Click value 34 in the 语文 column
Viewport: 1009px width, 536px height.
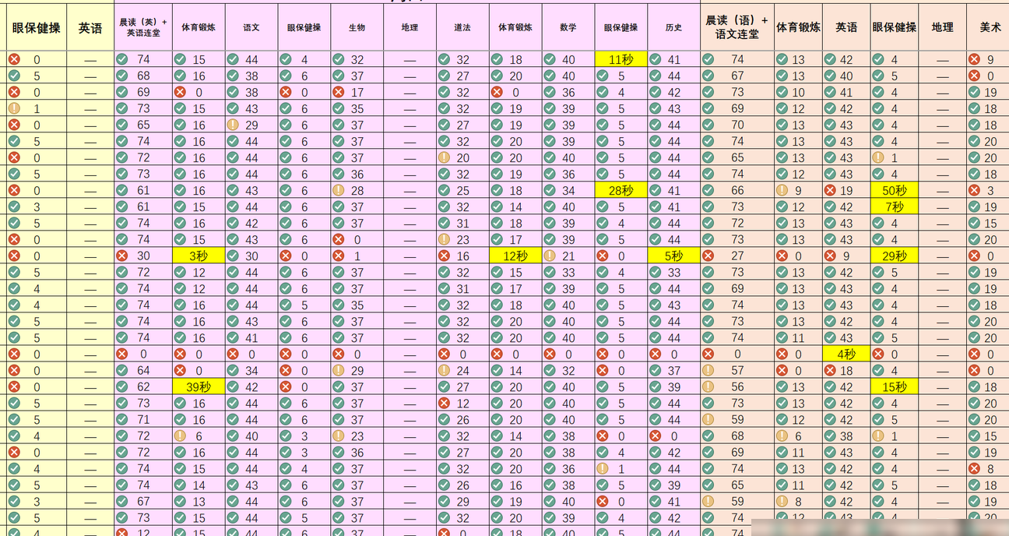tap(251, 370)
